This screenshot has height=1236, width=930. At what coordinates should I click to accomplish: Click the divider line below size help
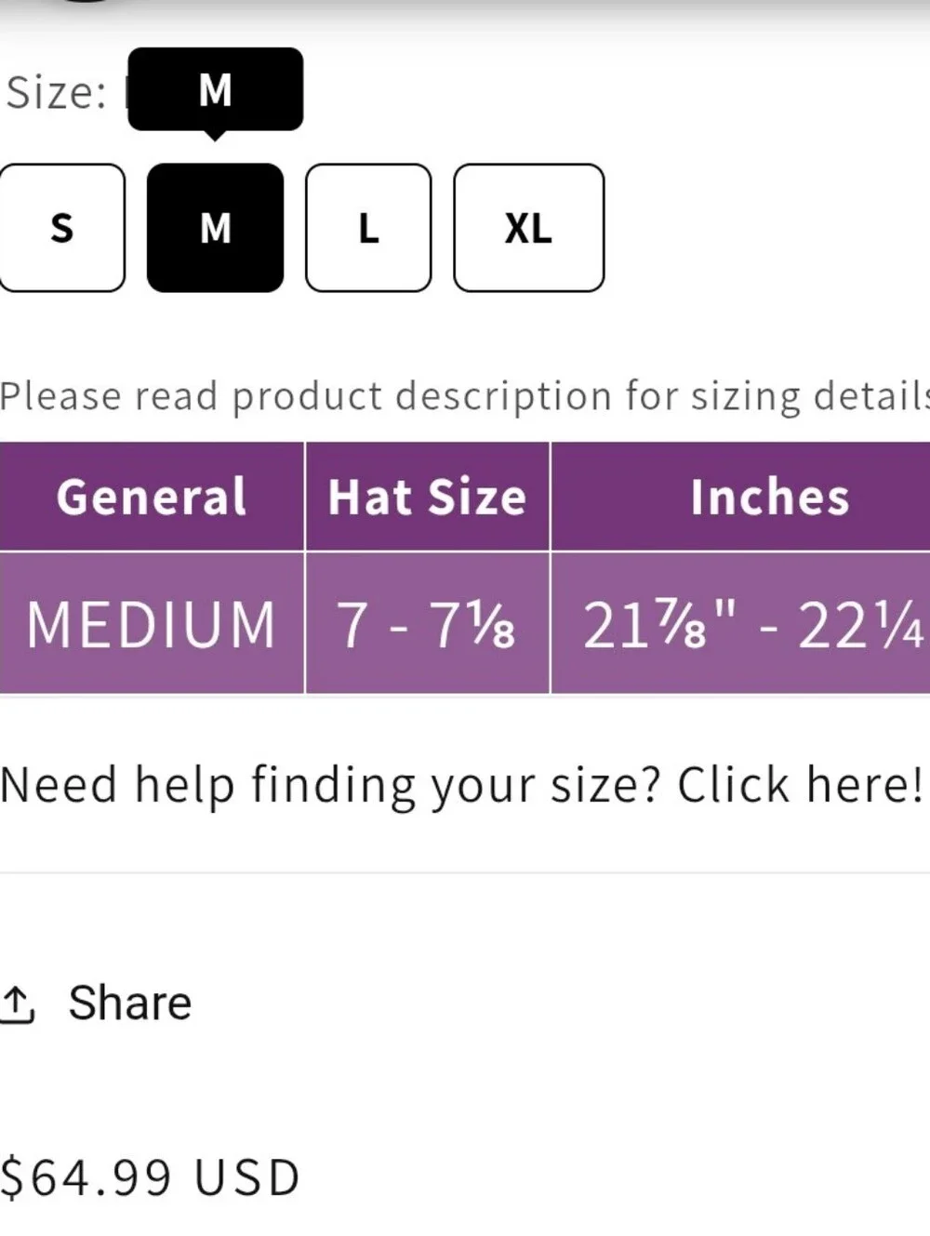tap(465, 873)
